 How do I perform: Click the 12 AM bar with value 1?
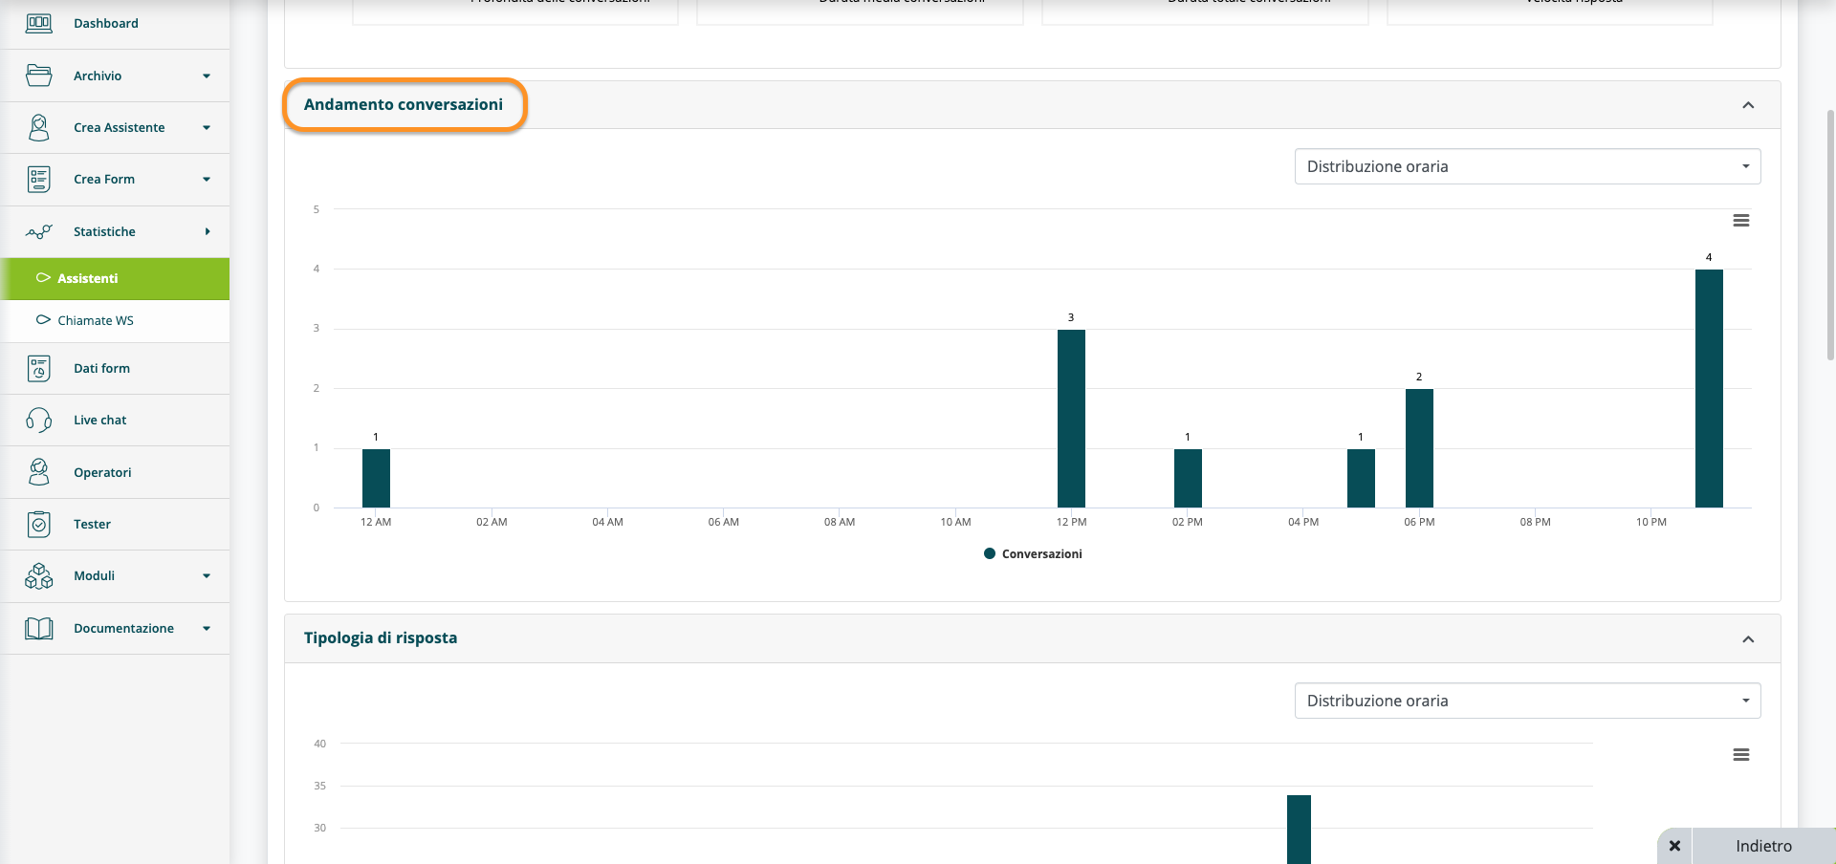[x=376, y=478]
